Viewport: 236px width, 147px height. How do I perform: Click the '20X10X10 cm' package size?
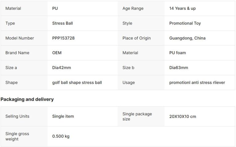[183, 116]
